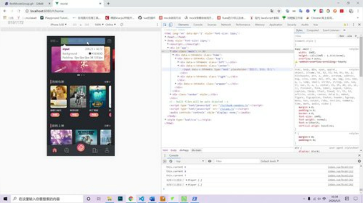The width and height of the screenshot is (363, 203).
Task: Click the red button under the third movie
Action: 94,115
